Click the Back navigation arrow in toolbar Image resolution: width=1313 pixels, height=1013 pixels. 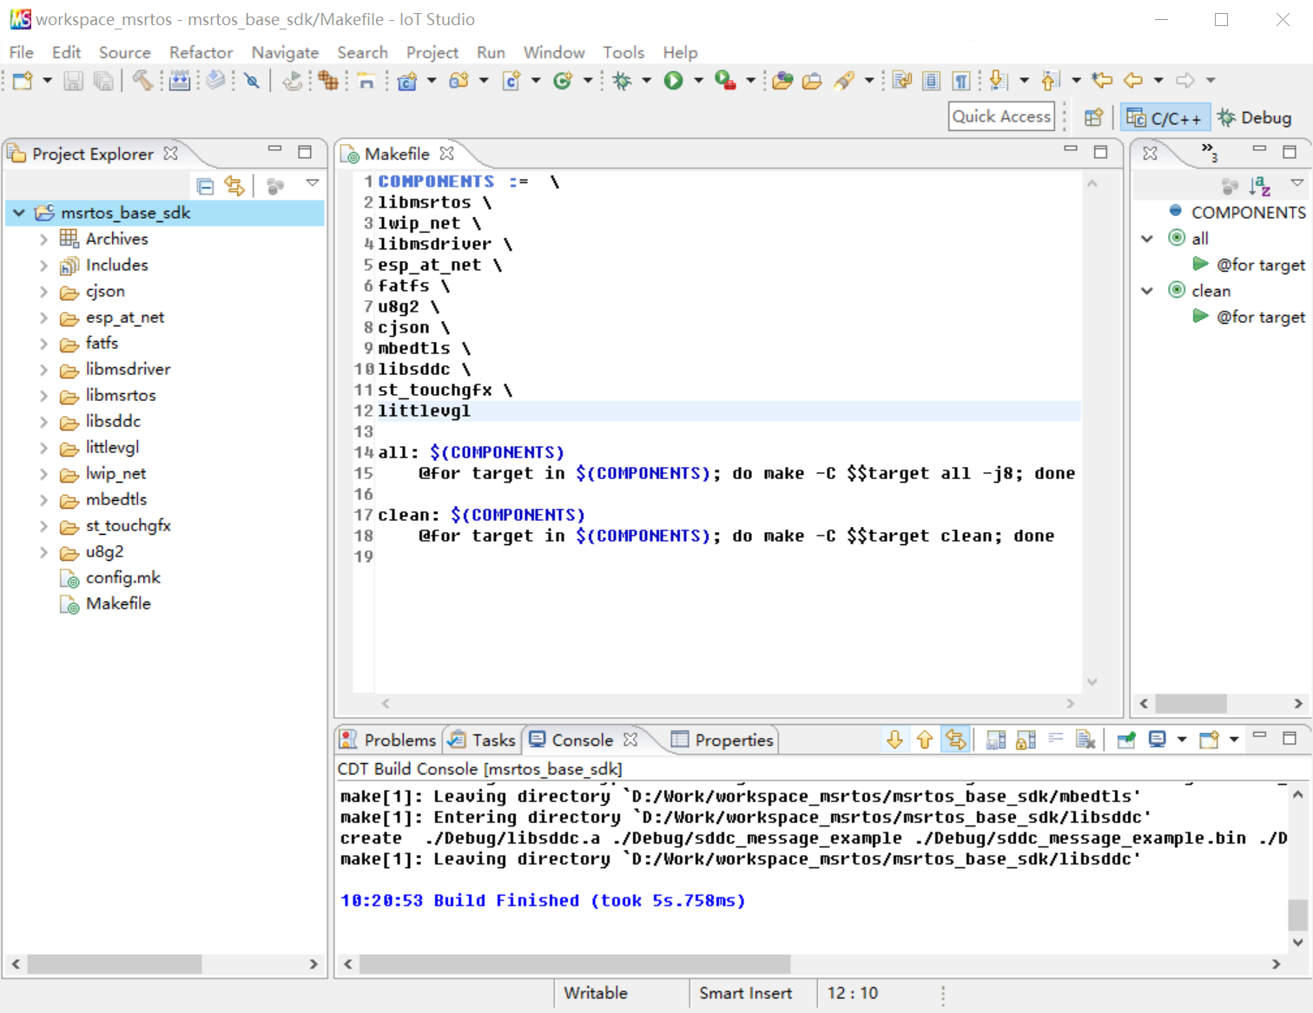pyautogui.click(x=1133, y=81)
